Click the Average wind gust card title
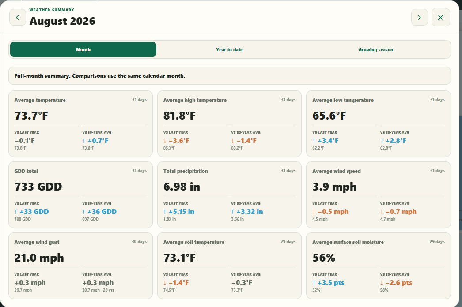The width and height of the screenshot is (462, 307). (37, 242)
